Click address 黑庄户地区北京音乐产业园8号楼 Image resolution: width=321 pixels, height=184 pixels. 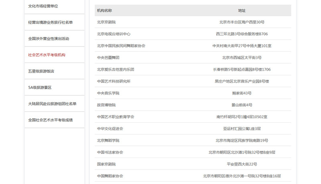242,81
